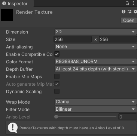This screenshot has width=137, height=136.
Task: Click the Depth Buffer property label
Action: [x=19, y=69]
